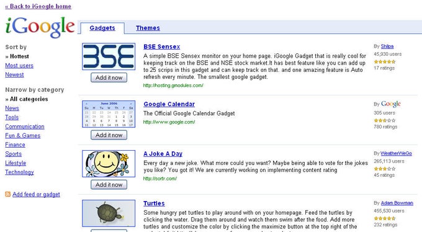Click the 232 ratings text
This screenshot has height=232, width=422.
click(385, 225)
